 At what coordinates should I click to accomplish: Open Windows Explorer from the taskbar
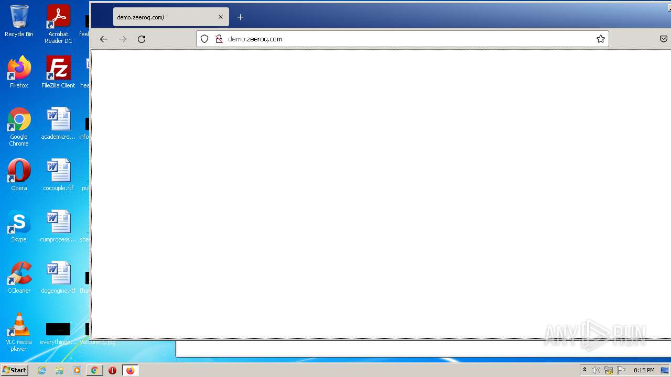(x=59, y=370)
